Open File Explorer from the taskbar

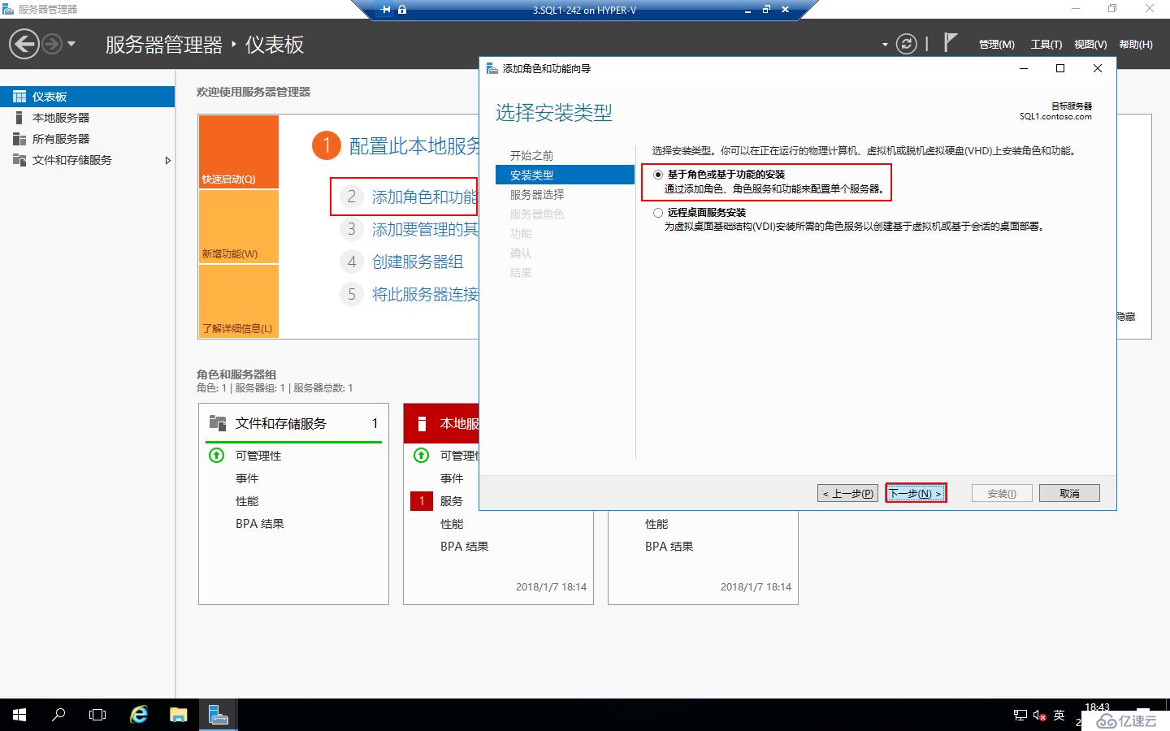[178, 715]
